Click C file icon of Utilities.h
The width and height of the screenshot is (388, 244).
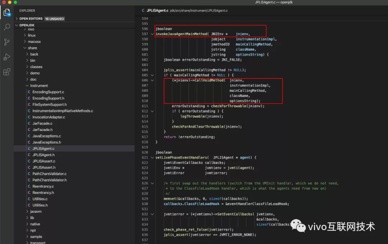tap(29, 205)
